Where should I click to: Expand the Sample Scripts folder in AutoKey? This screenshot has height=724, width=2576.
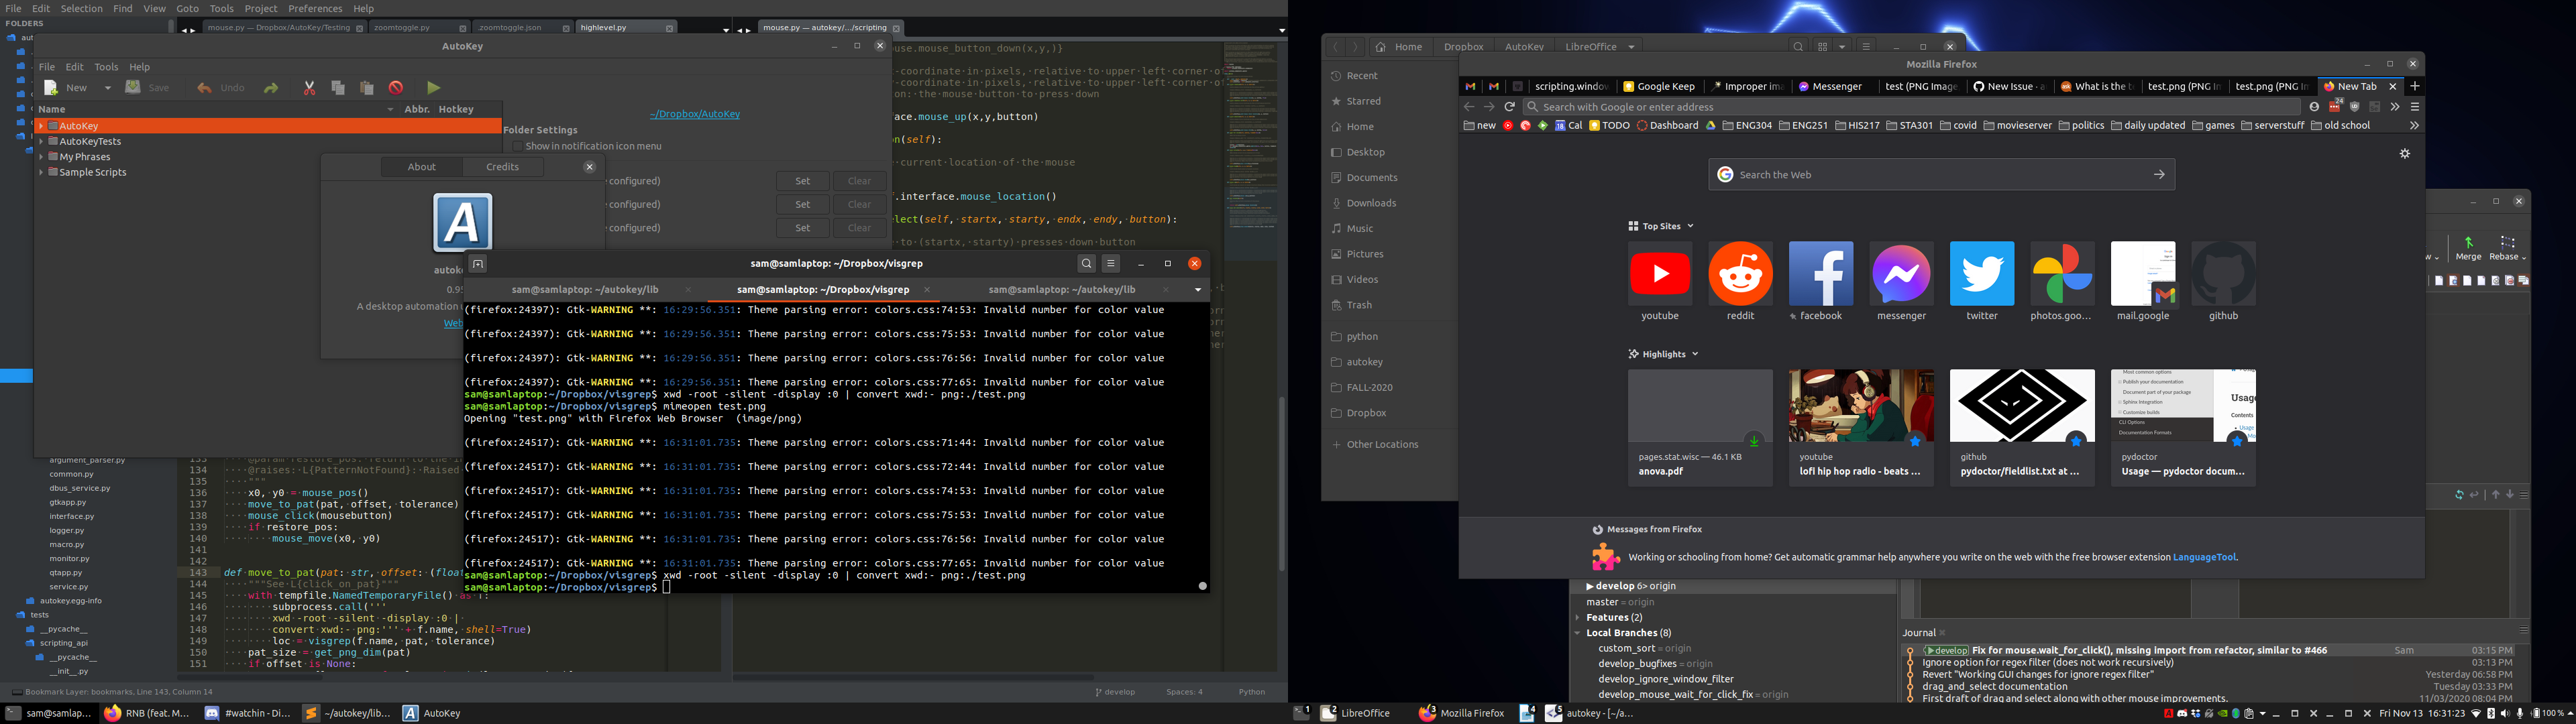click(41, 171)
